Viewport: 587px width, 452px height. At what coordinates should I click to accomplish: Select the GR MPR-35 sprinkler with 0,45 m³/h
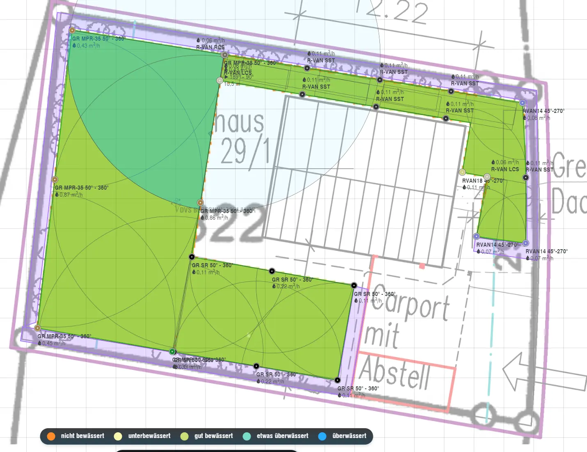coord(37,328)
